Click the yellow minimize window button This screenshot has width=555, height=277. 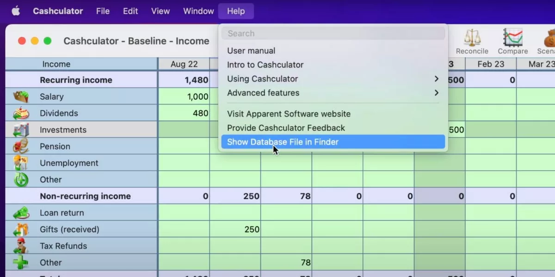coord(35,41)
